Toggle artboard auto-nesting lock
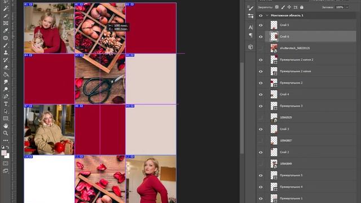 coord(296,7)
